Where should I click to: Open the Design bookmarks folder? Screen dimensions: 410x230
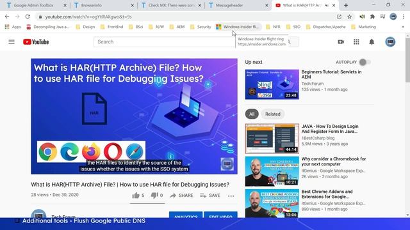tap(85, 27)
